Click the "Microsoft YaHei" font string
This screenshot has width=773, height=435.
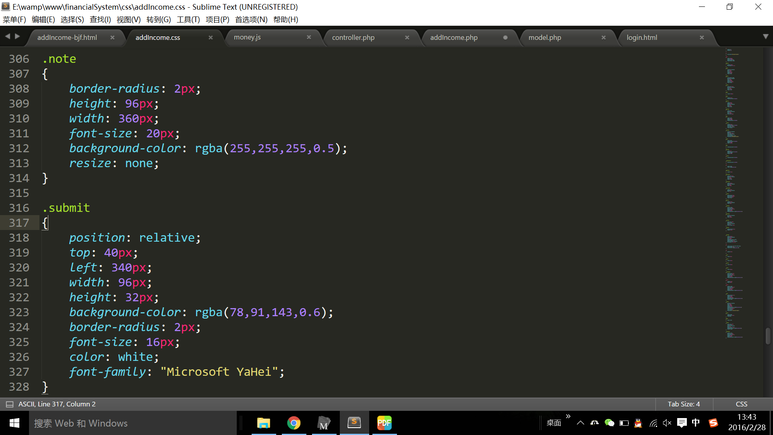[219, 372]
